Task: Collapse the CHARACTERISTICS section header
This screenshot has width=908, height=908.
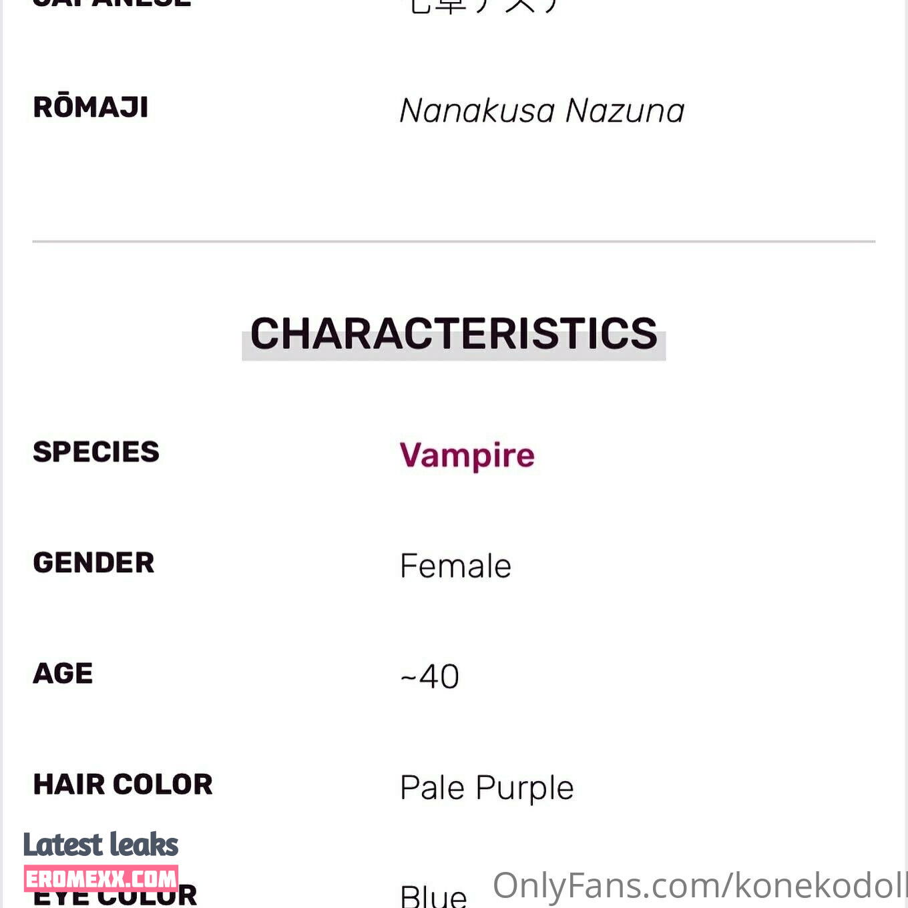Action: pos(454,333)
